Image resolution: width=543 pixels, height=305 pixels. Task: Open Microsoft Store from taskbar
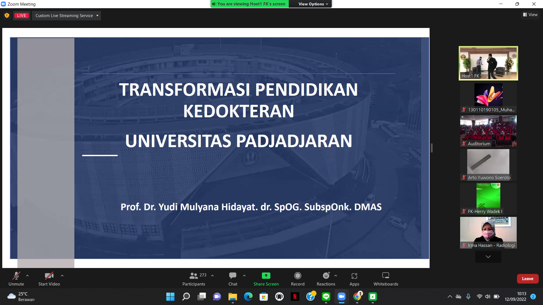[x=264, y=297]
